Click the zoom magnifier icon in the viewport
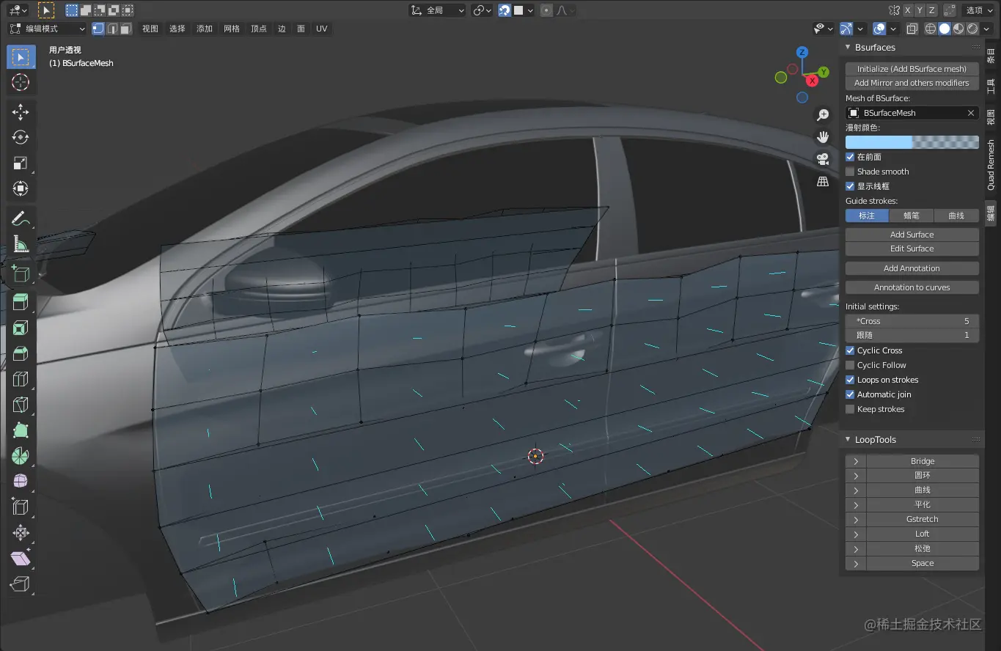 click(822, 114)
